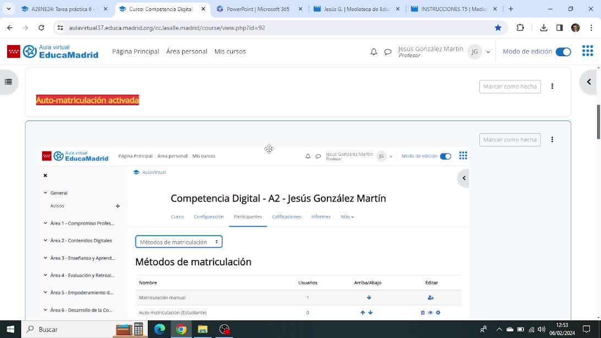
Task: Open Mis cursos in the navigation bar
Action: [x=230, y=51]
